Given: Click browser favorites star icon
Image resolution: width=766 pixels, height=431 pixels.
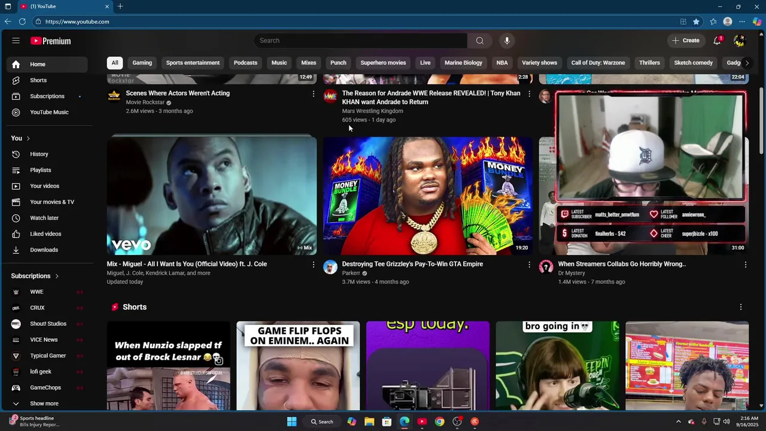Looking at the screenshot, I should pos(696,22).
